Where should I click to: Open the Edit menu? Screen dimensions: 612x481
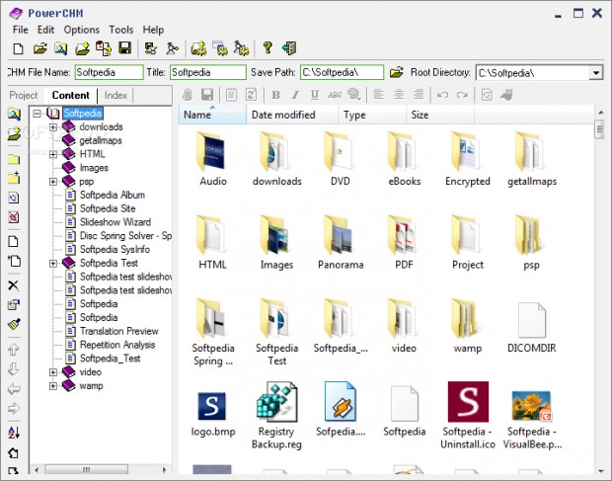click(x=45, y=30)
